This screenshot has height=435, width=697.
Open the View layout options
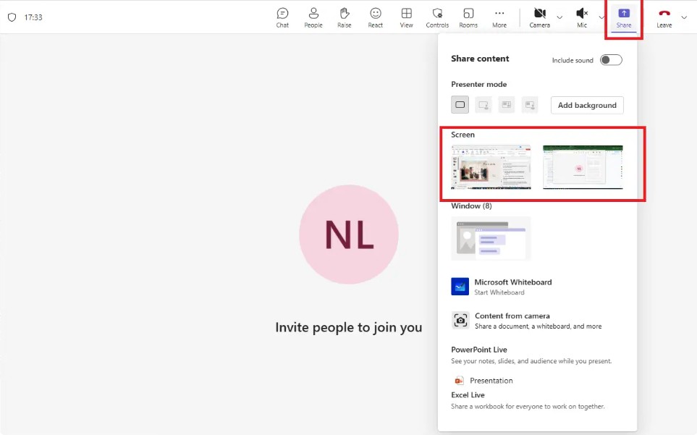point(407,17)
